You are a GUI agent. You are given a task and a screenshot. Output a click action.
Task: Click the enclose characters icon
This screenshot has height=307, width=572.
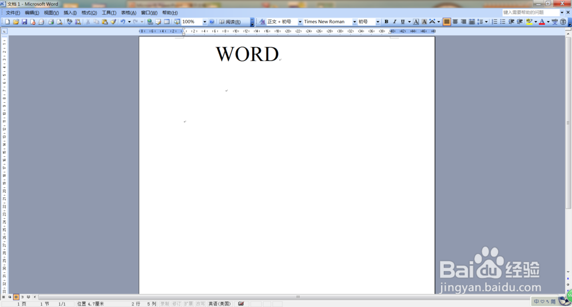pyautogui.click(x=563, y=22)
